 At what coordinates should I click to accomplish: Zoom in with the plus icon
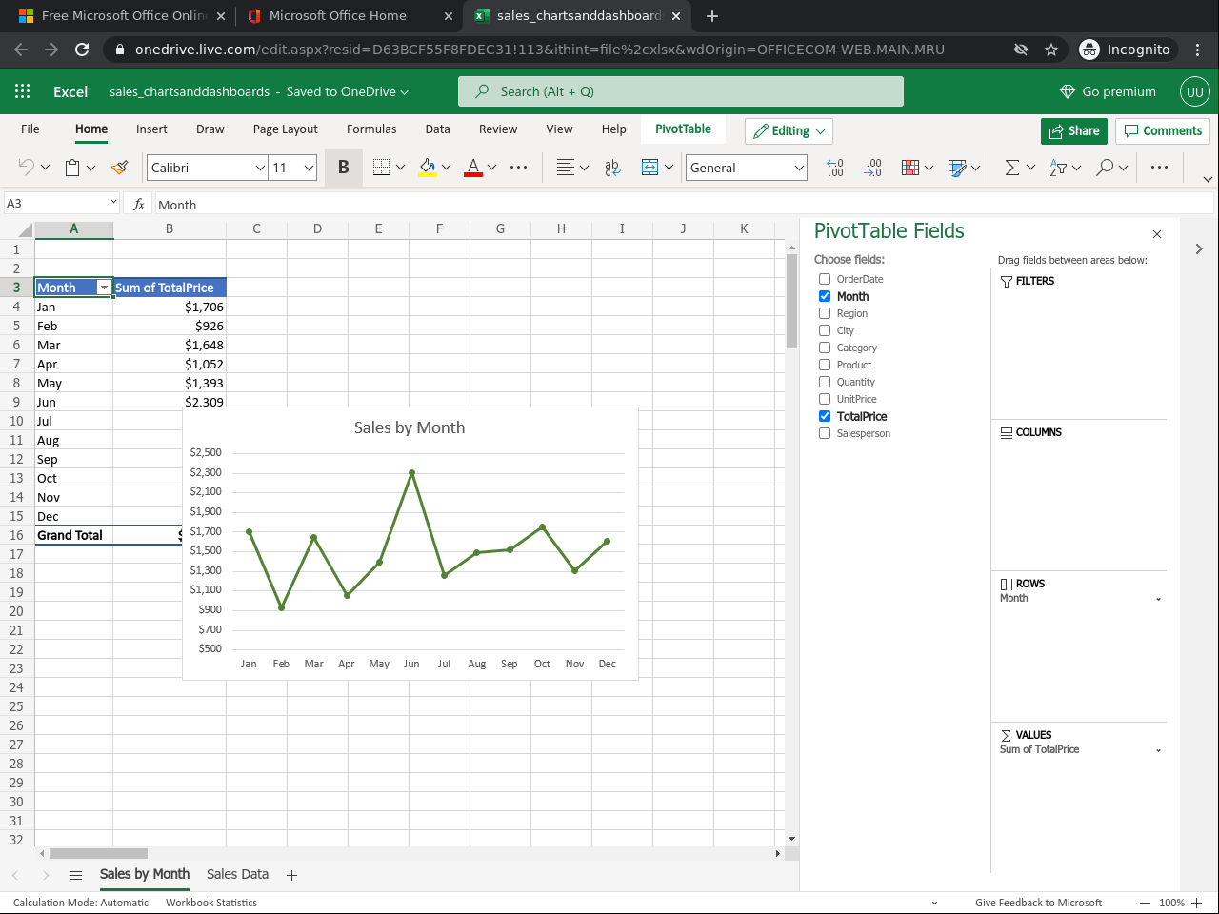(x=1197, y=903)
